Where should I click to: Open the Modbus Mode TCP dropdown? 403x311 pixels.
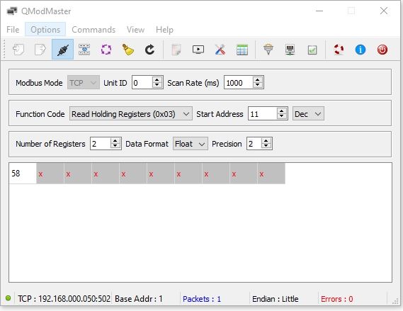pyautogui.click(x=84, y=82)
